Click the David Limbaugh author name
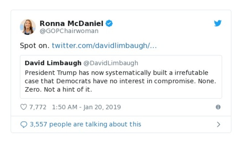242x148 pixels. pos(53,63)
